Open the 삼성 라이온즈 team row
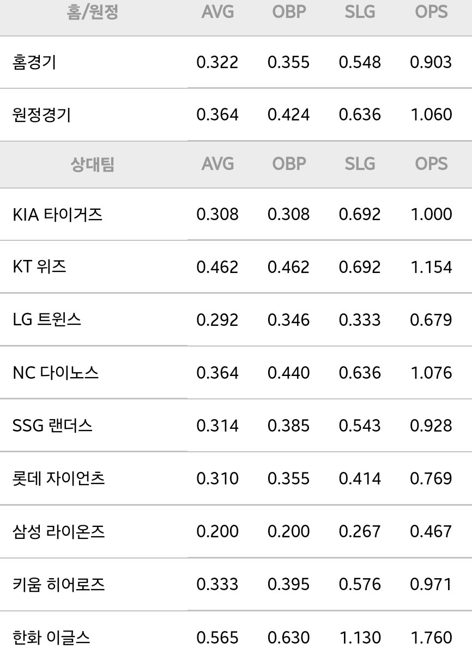Viewport: 472px width, 661px height. pos(236,531)
